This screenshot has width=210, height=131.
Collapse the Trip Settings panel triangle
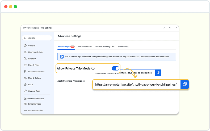(x=176, y=28)
